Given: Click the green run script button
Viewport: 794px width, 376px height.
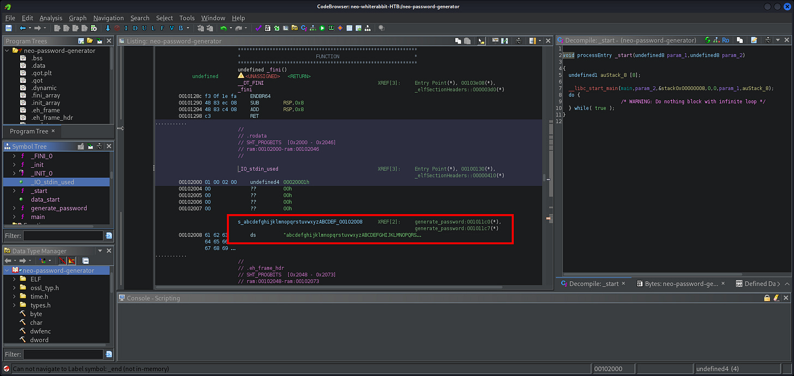Looking at the screenshot, I should click(322, 28).
